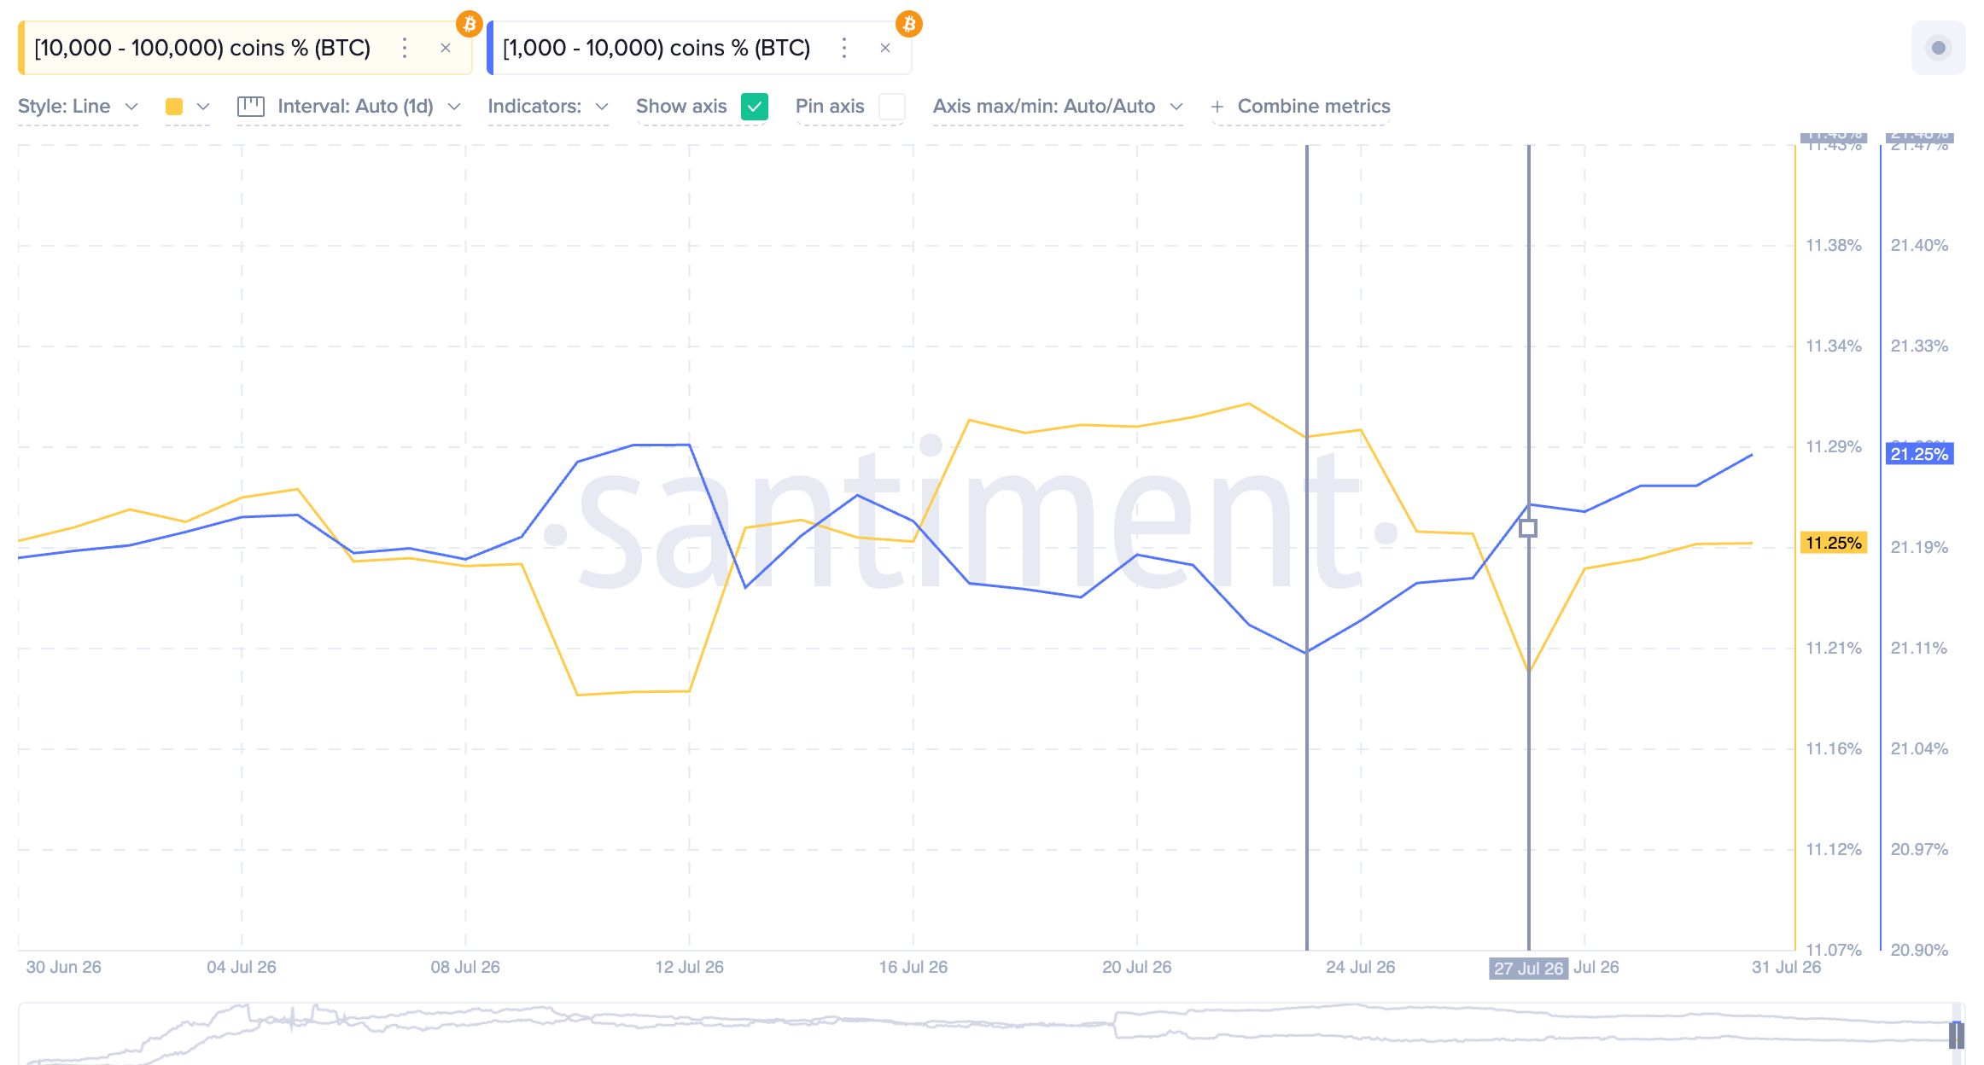
Task: Open the Indicators dropdown
Action: [x=548, y=107]
